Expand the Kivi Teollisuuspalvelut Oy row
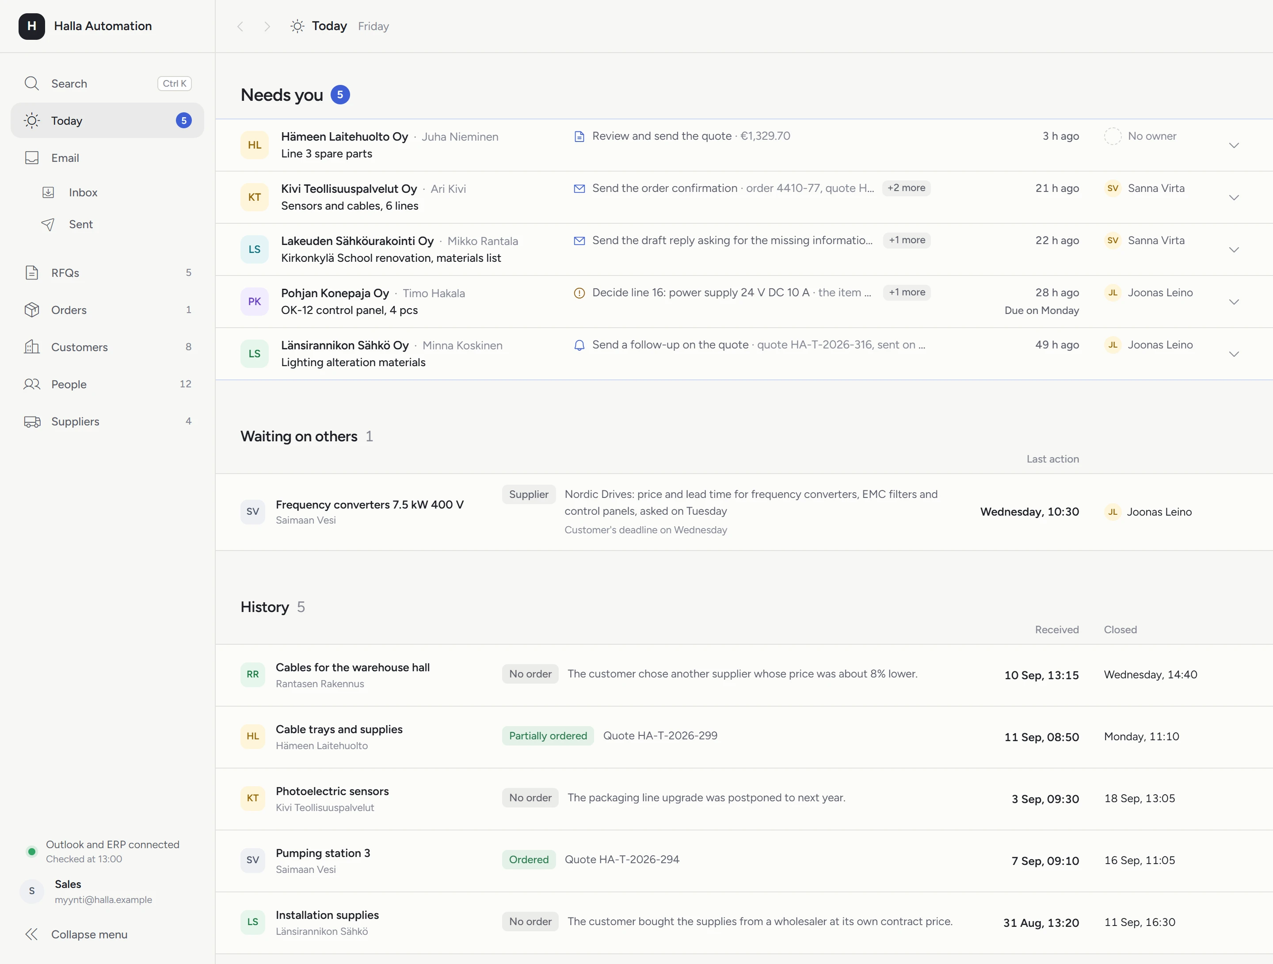The image size is (1273, 964). 1234,198
